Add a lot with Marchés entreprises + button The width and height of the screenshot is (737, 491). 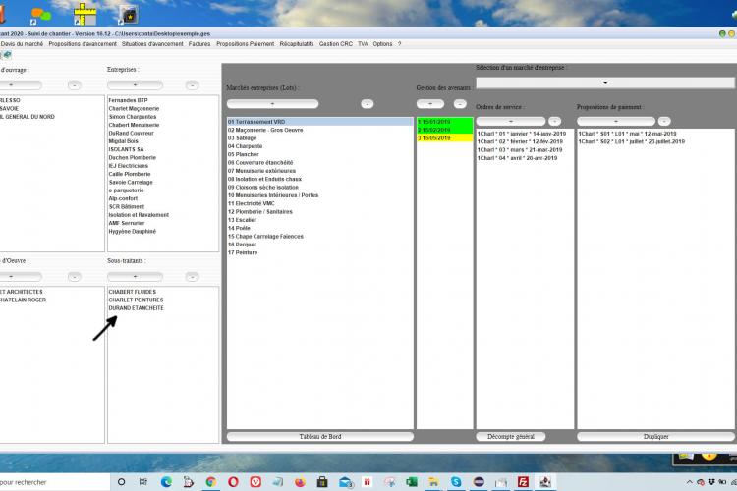(x=272, y=104)
